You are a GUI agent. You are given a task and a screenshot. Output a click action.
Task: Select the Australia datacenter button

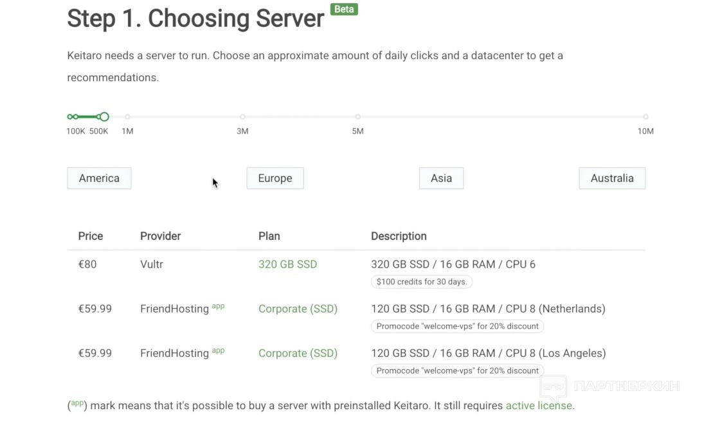(x=612, y=178)
